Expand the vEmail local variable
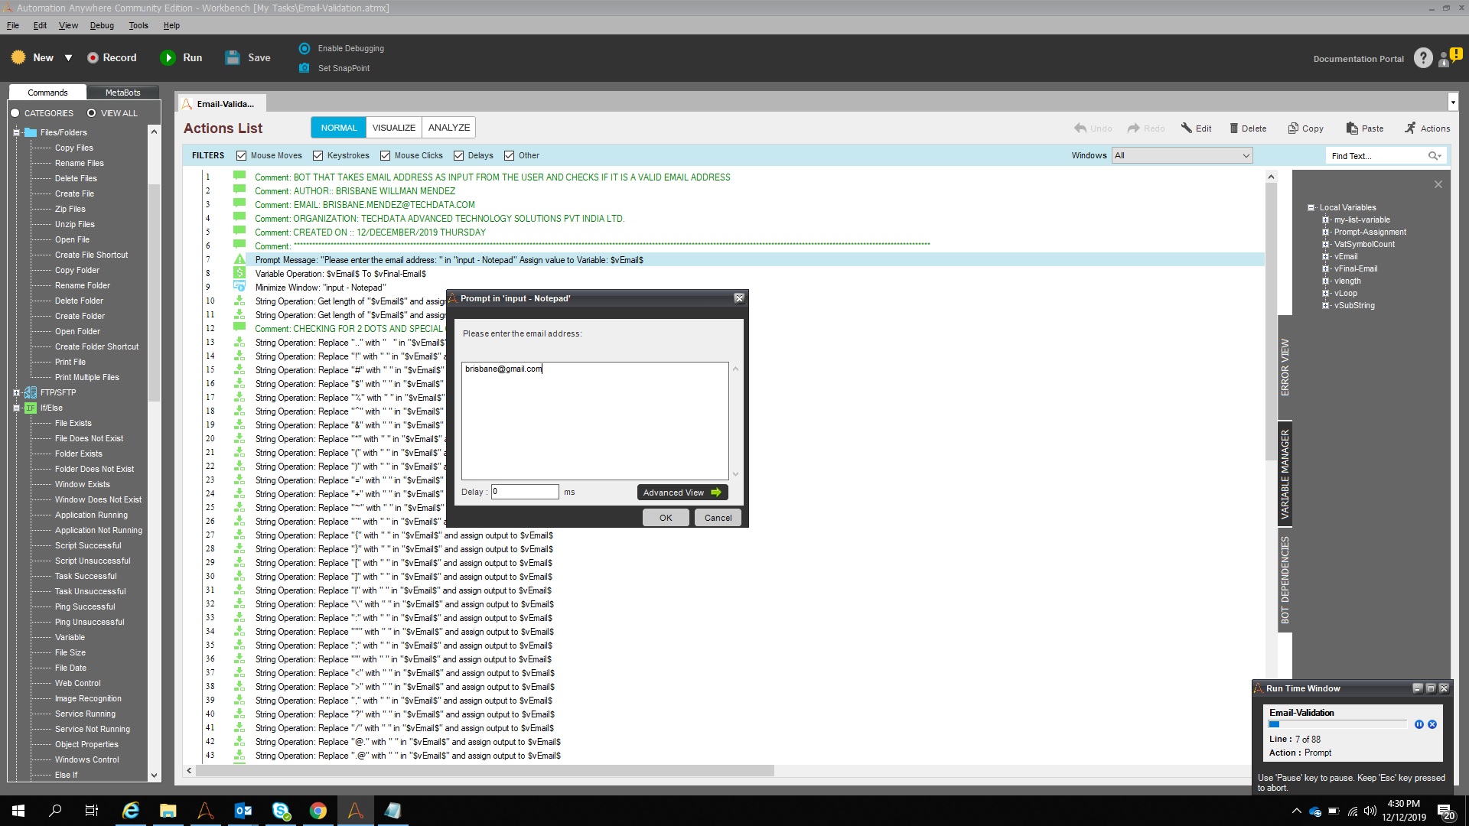The height and width of the screenshot is (826, 1469). [1326, 257]
